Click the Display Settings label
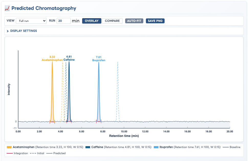 tap(24, 31)
